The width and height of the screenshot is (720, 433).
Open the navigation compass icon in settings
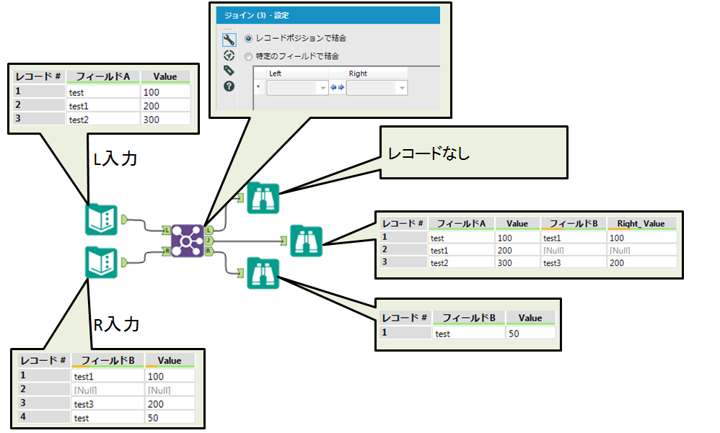(229, 55)
